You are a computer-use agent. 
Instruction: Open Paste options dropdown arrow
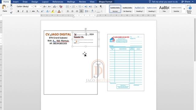pyautogui.click(x=8, y=7)
